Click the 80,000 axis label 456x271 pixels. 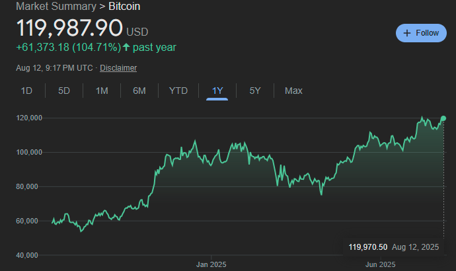[x=26, y=186]
